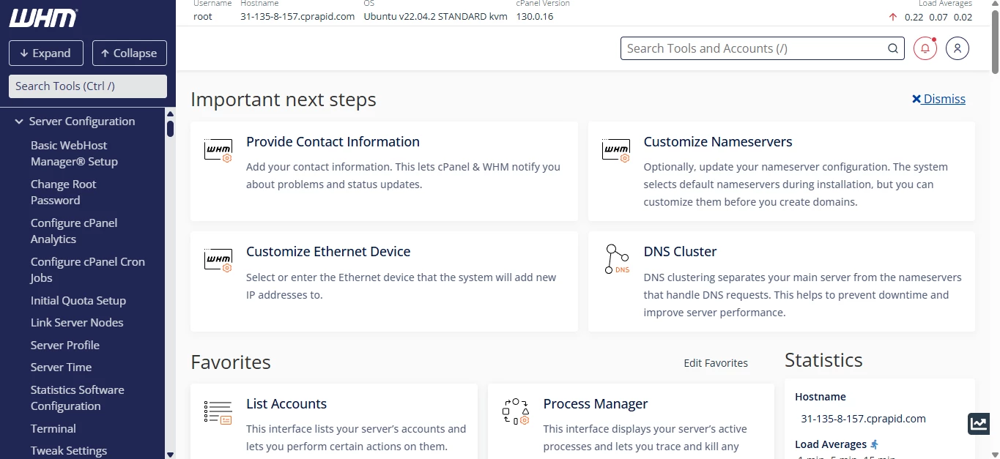The image size is (1000, 459).
Task: Click the floating statistics chart icon
Action: (x=979, y=423)
